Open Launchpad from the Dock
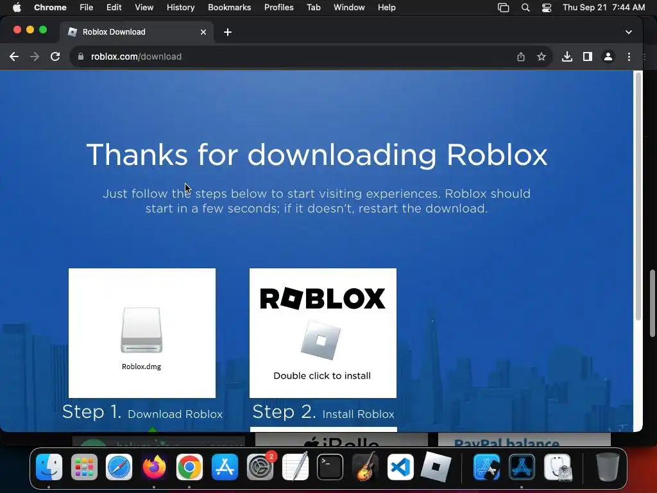The image size is (657, 493). pyautogui.click(x=84, y=467)
